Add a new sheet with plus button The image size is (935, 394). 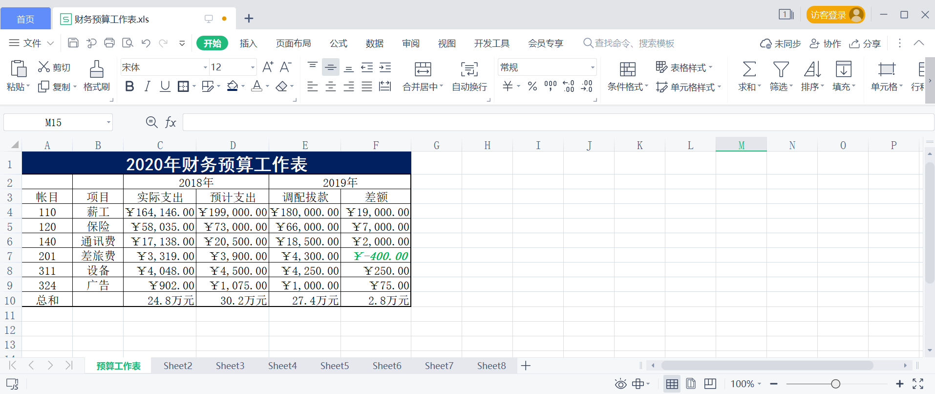(526, 366)
